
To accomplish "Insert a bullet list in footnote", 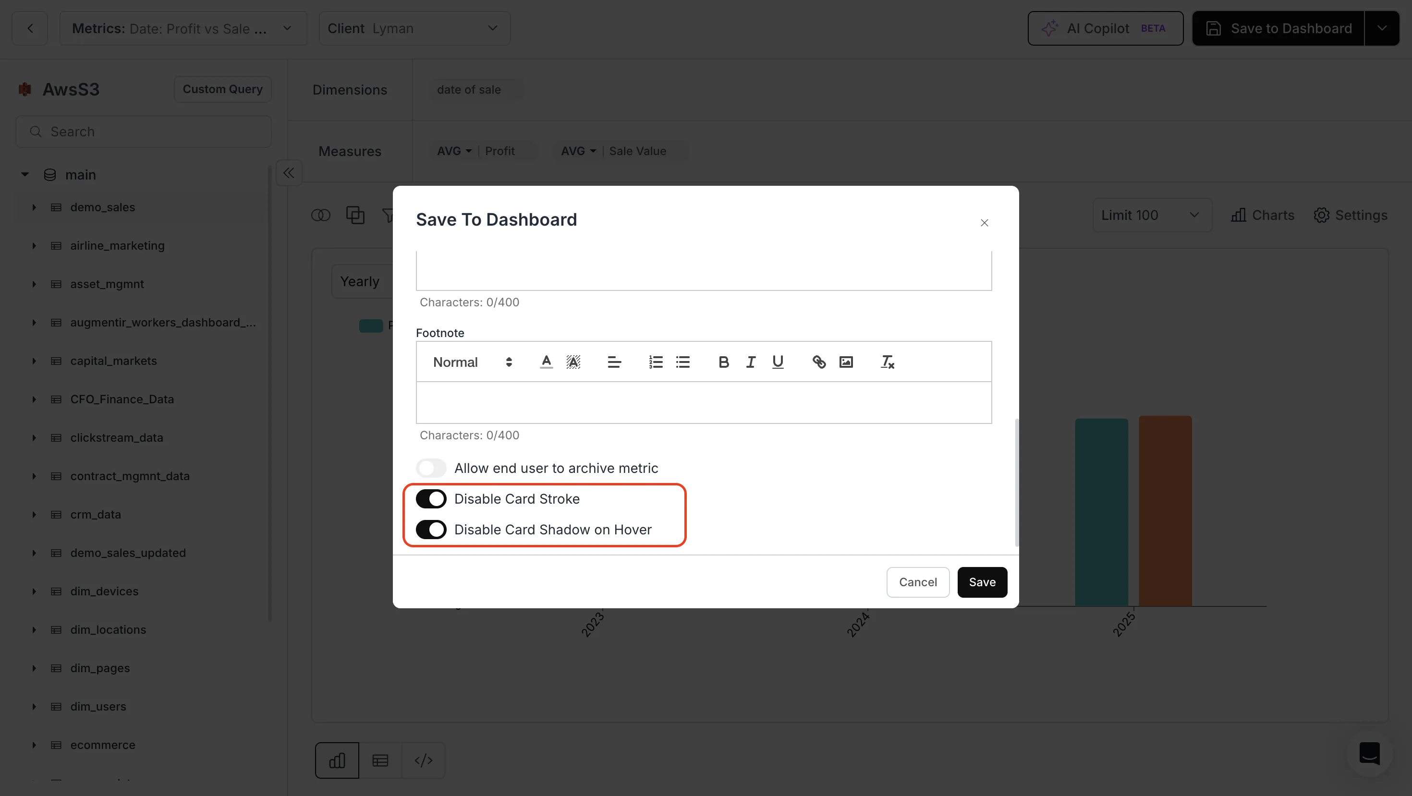I will (x=682, y=362).
